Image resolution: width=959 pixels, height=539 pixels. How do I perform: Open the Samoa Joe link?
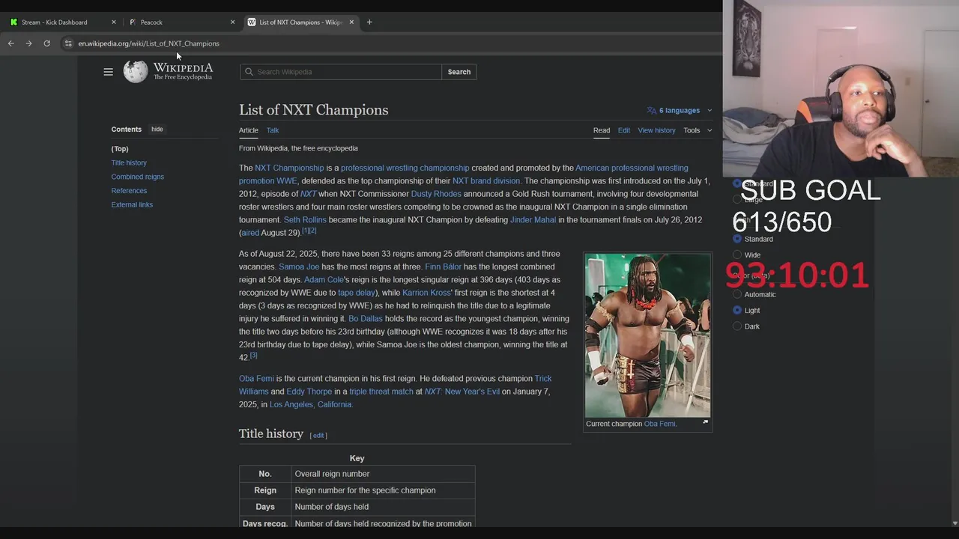pos(299,267)
